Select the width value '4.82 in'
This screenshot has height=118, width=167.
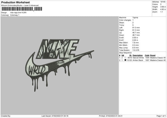point(163,9)
